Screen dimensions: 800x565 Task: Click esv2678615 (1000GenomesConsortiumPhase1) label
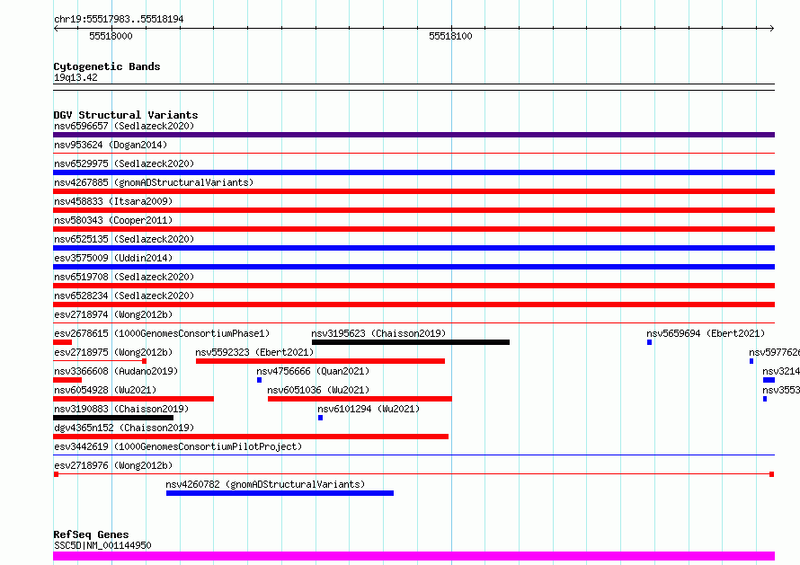click(x=162, y=333)
